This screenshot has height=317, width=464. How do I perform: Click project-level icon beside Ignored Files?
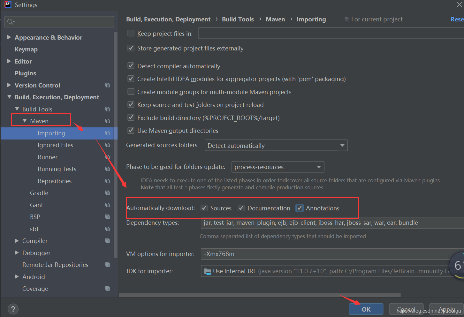pyautogui.click(x=108, y=145)
